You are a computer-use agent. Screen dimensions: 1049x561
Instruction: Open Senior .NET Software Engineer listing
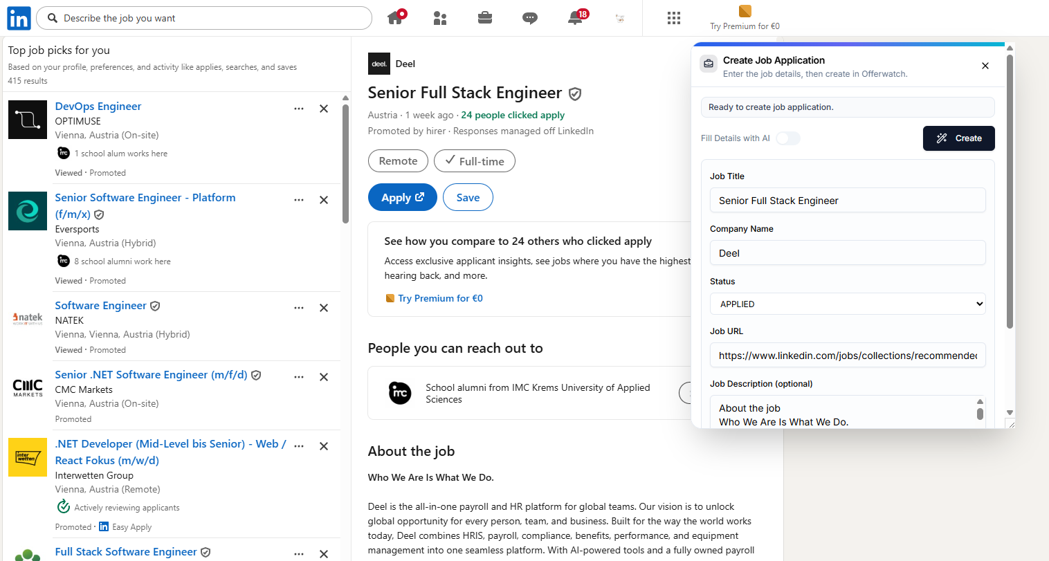(151, 374)
